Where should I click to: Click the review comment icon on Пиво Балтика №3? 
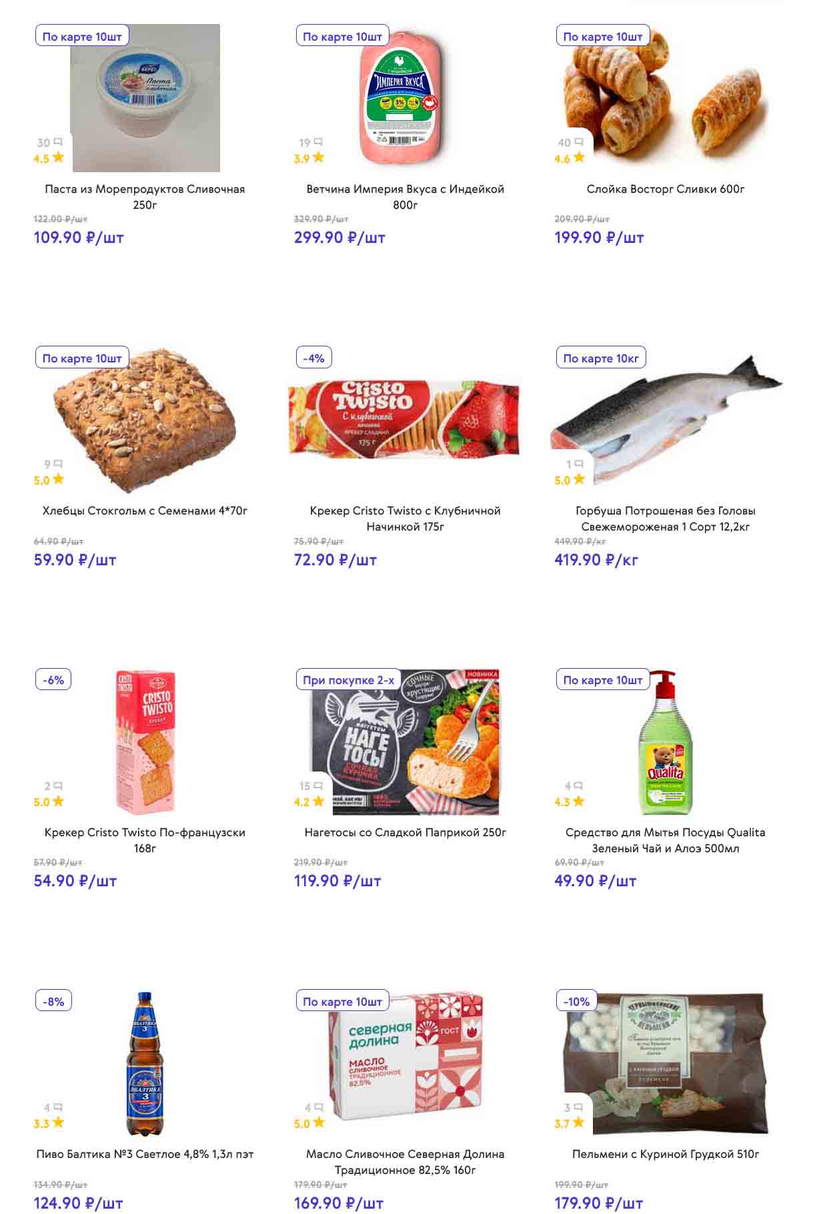[58, 1107]
